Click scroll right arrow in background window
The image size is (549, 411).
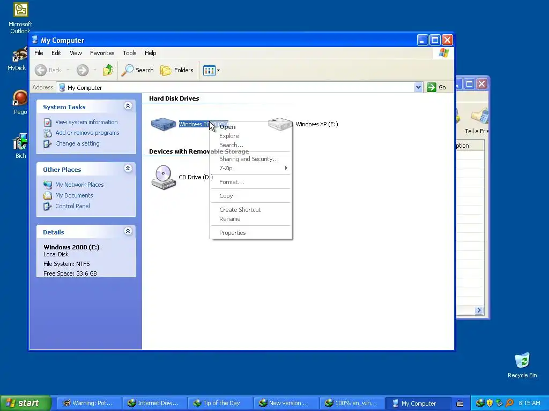click(x=479, y=310)
